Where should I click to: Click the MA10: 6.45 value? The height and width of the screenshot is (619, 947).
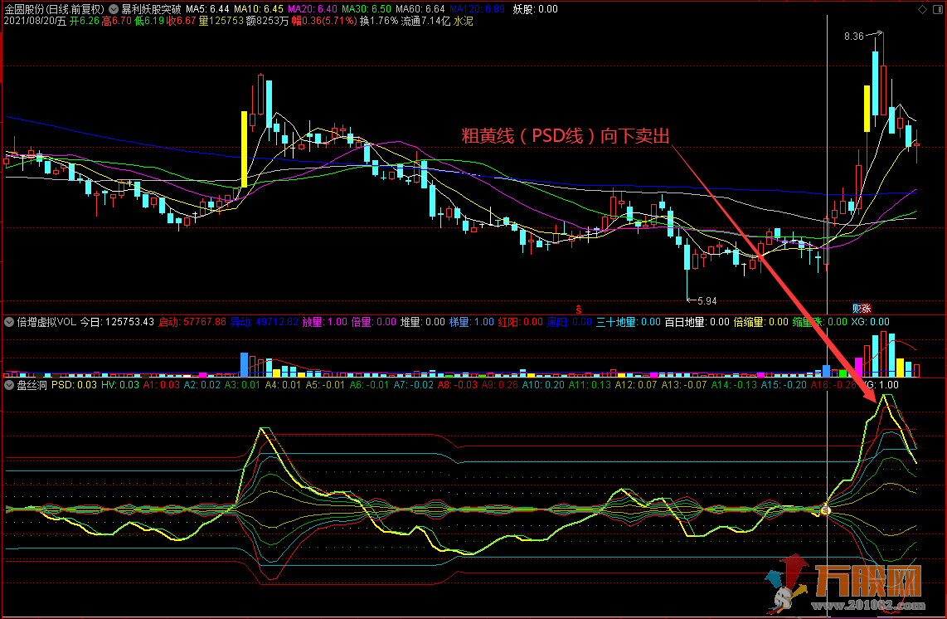click(x=259, y=9)
